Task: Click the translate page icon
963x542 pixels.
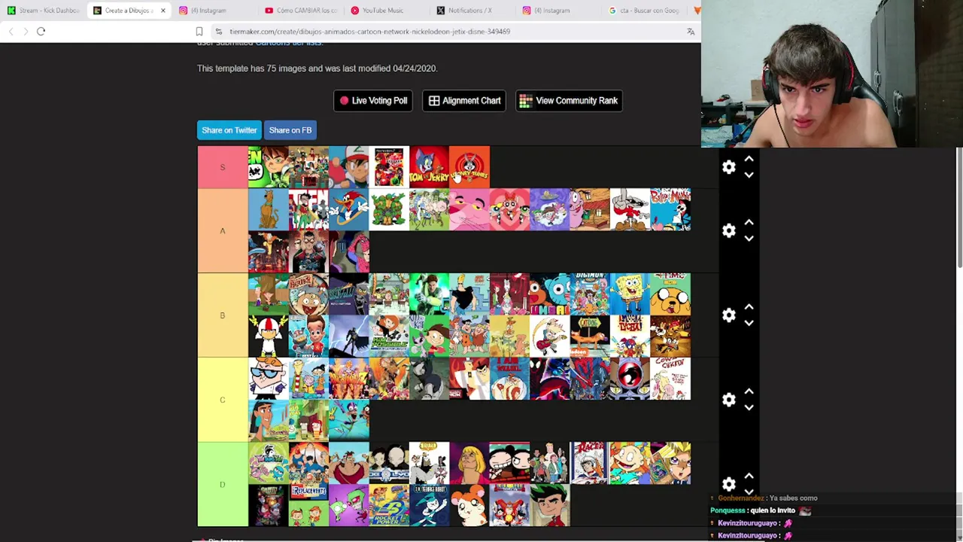Action: pyautogui.click(x=691, y=32)
